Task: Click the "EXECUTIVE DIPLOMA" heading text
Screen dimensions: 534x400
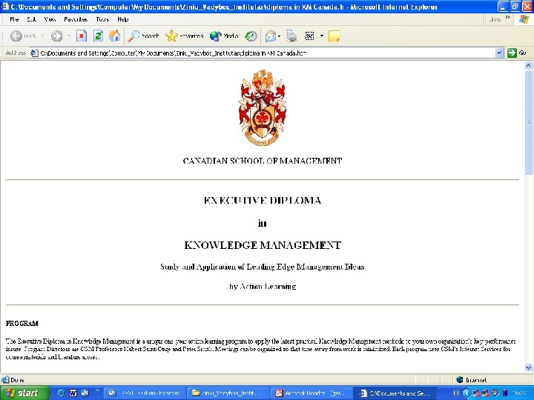Action: click(x=263, y=200)
